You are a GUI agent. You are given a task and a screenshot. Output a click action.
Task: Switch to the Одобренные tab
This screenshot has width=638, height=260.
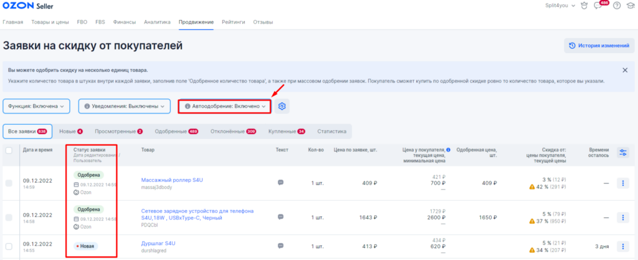(x=176, y=132)
